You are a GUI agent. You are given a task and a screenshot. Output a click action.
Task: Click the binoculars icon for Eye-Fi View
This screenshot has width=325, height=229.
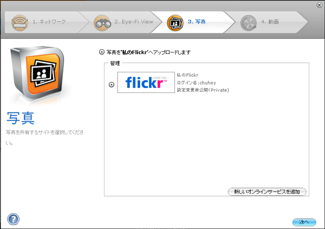point(102,23)
